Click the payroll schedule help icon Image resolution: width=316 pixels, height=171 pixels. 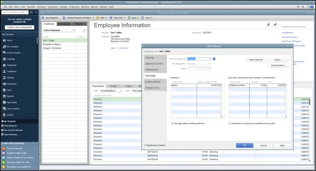click(x=214, y=59)
